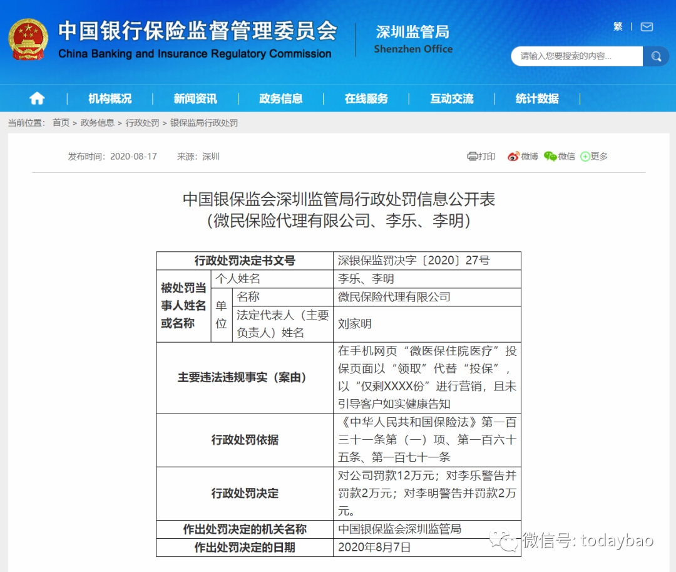676x572 pixels.
Task: Click row header 作出处罚决定的日期
Action: pyautogui.click(x=245, y=548)
